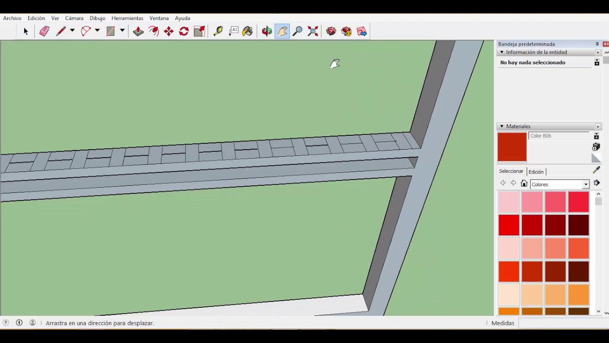
Task: Close the Información de la entidad panel
Action: [598, 52]
